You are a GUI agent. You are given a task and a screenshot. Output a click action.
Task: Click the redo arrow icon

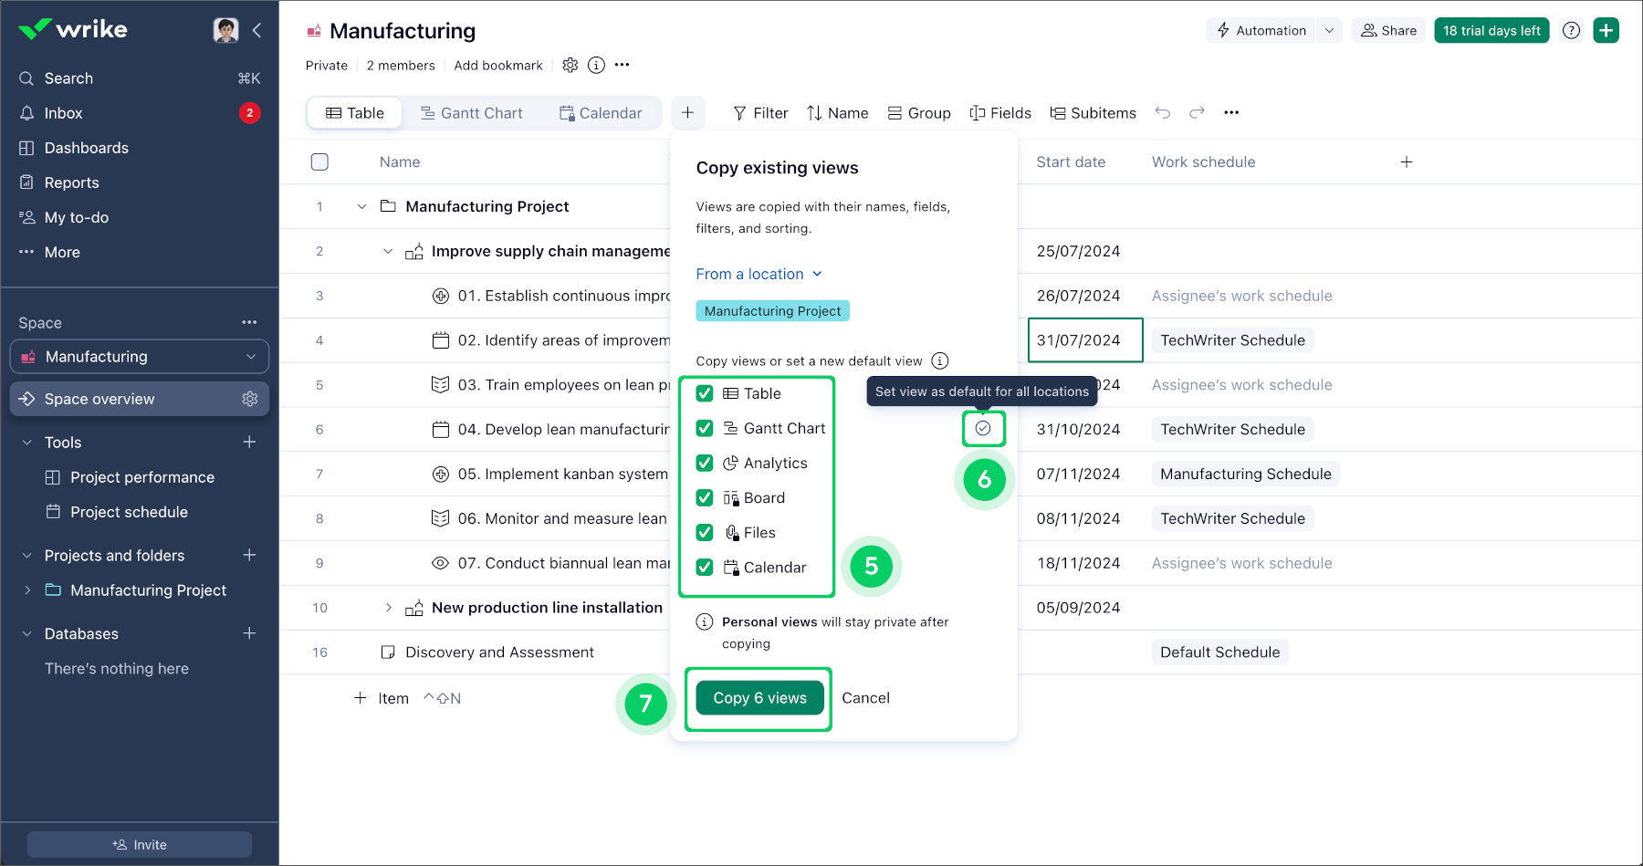(x=1197, y=113)
